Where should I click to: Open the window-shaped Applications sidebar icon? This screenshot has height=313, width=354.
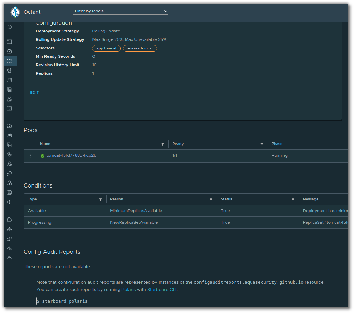[x=9, y=42]
